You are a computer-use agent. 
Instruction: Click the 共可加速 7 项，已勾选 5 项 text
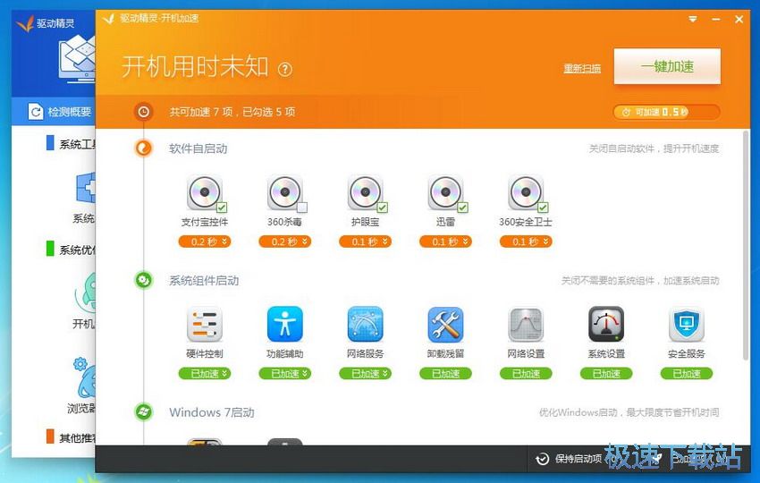click(232, 112)
